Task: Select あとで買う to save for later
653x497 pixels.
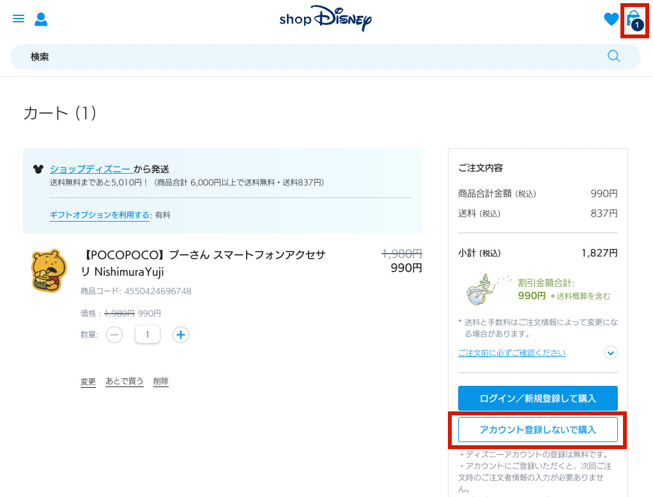Action: 124,381
